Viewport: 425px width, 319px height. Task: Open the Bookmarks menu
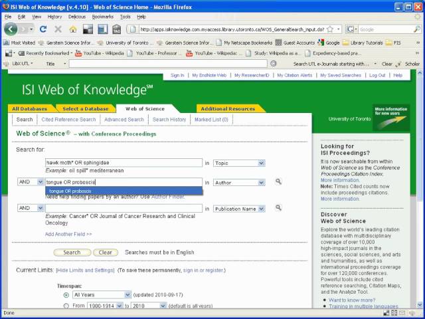click(103, 17)
